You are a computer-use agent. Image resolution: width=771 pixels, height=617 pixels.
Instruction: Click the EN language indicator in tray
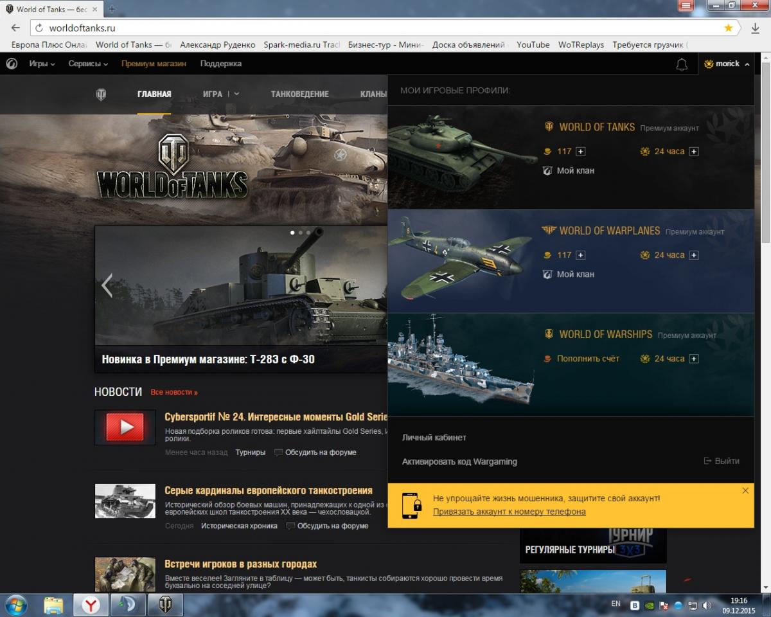point(616,604)
